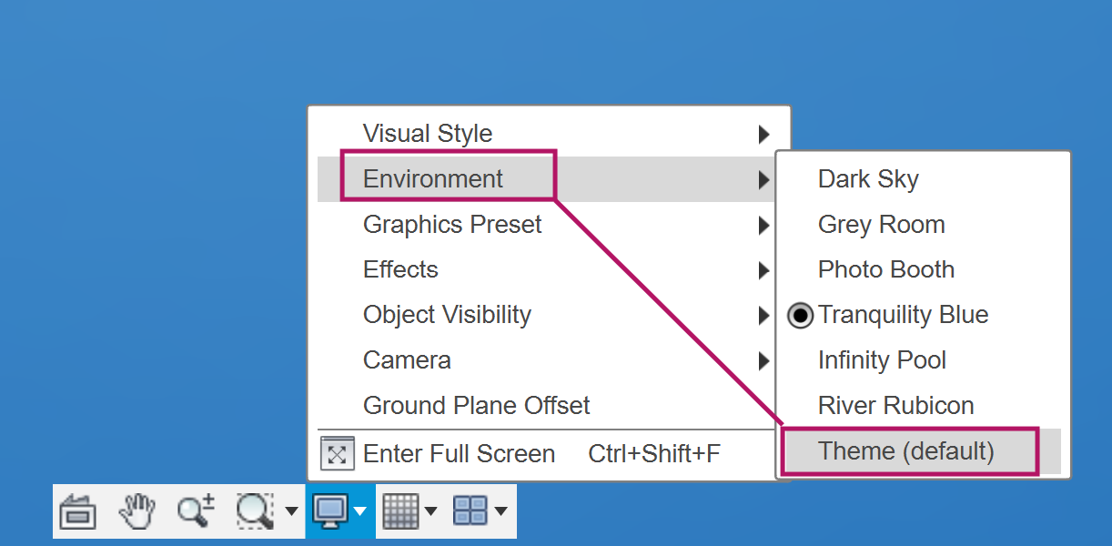This screenshot has height=546, width=1112.
Task: Click the Display Settings monitor icon
Action: [329, 511]
